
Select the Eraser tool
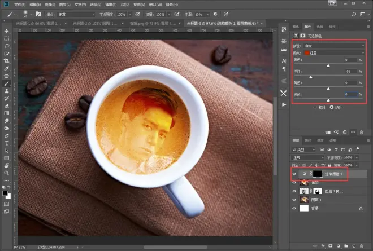point(6,106)
